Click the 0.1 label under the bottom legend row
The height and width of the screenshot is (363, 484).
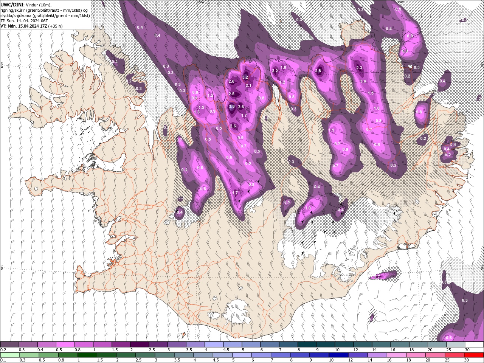click(x=3, y=360)
